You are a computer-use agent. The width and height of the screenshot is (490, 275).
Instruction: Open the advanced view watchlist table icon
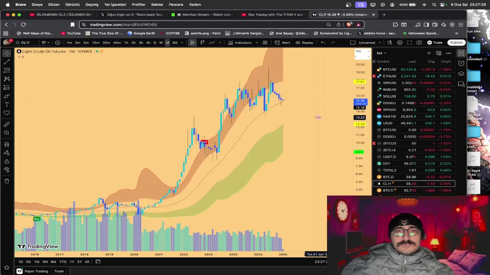tap(439, 53)
